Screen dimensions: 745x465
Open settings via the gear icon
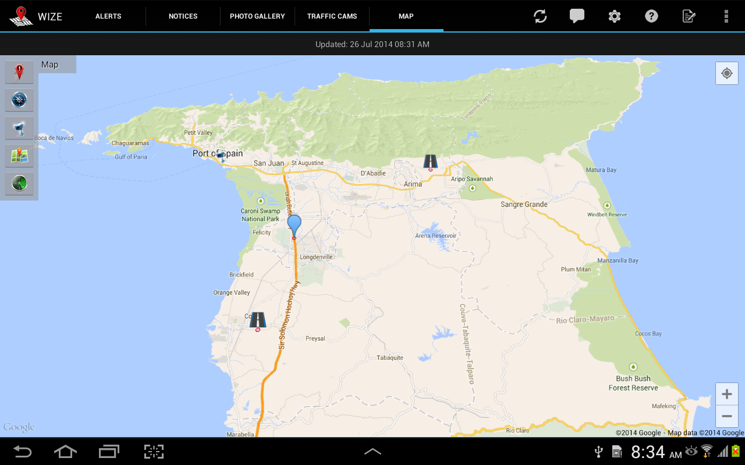(x=615, y=16)
